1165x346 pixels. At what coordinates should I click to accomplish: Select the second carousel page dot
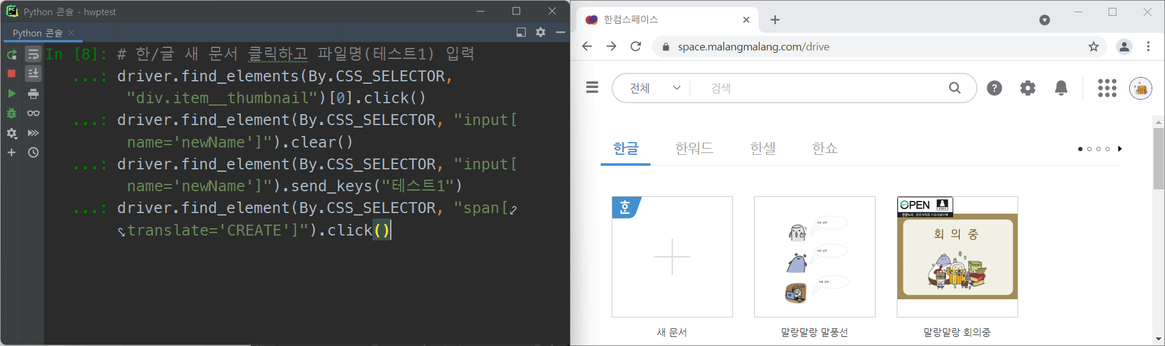point(1089,149)
